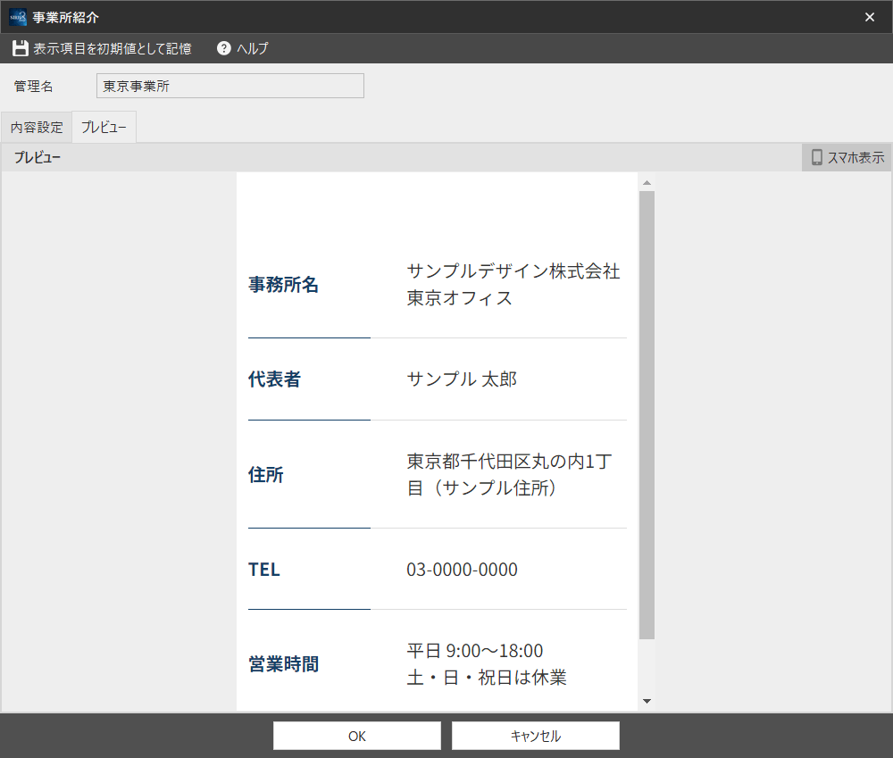Click the 代表者 label in preview

274,379
